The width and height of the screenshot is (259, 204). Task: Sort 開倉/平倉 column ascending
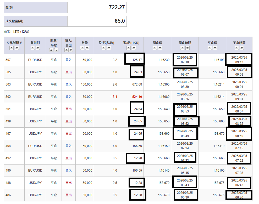click(51, 50)
